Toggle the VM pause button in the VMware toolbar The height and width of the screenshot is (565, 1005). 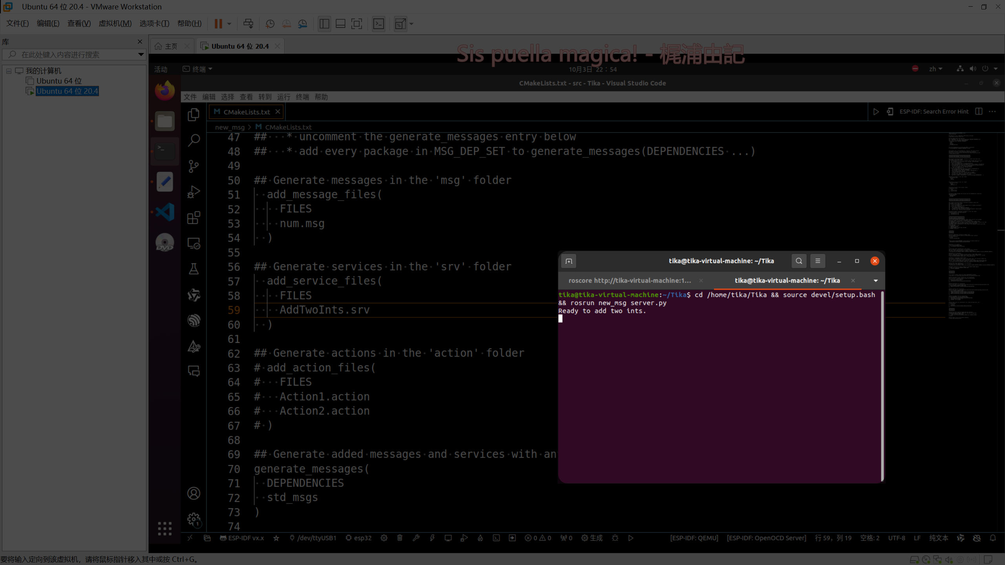218,24
